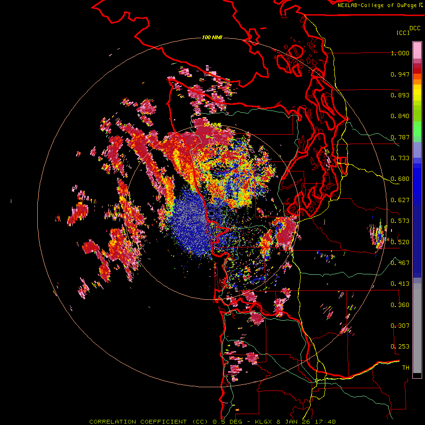Select the DCC label above the color bar
This screenshot has height=425, width=425.
coord(415,28)
